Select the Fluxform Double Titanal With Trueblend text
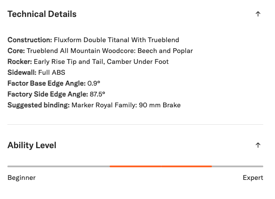Image resolution: width=275 pixels, height=199 pixels. point(117,40)
